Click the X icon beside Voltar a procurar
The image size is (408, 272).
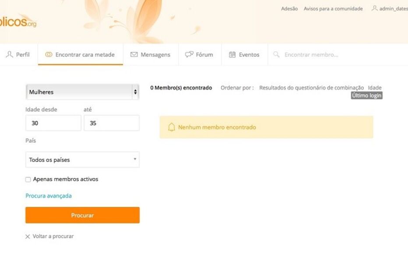tap(28, 236)
